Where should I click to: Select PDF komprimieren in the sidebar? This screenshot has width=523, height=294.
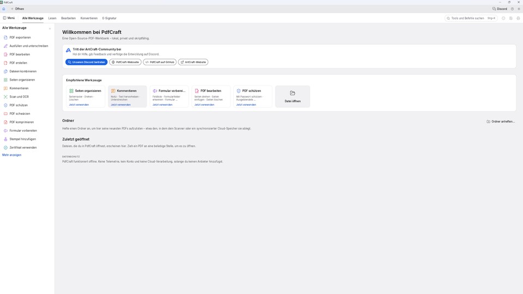coord(27,122)
